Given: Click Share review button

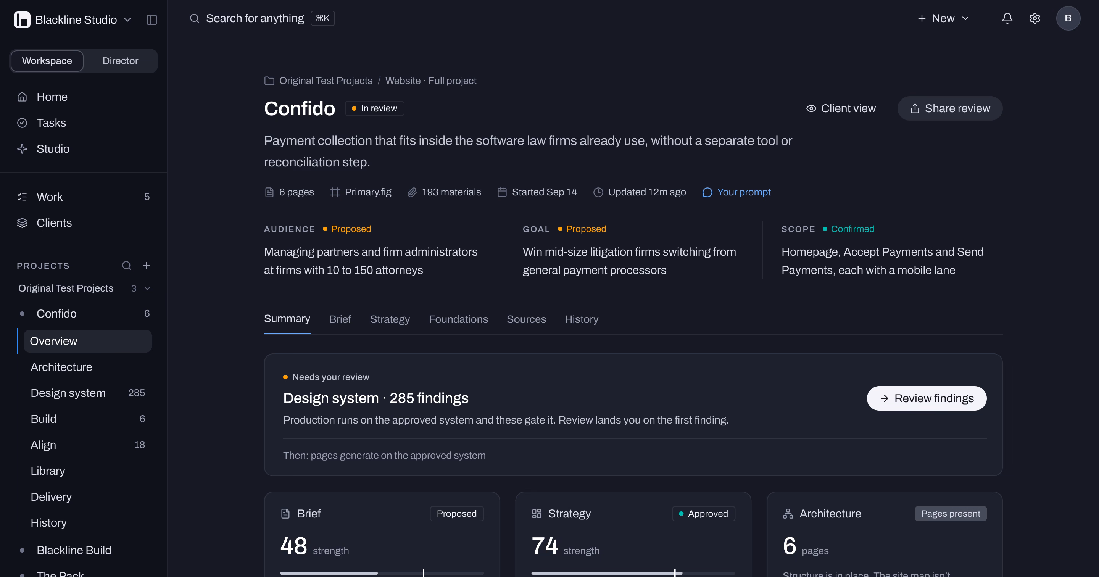Looking at the screenshot, I should tap(950, 108).
